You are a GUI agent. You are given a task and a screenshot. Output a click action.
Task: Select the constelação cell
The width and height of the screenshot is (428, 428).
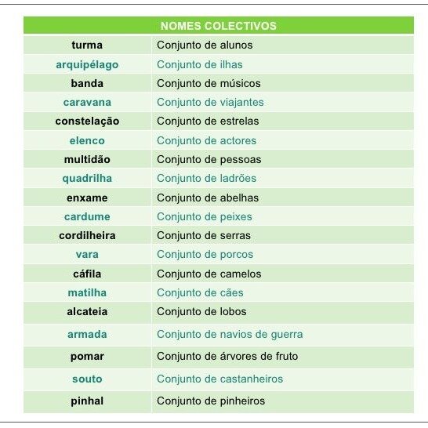tap(87, 122)
